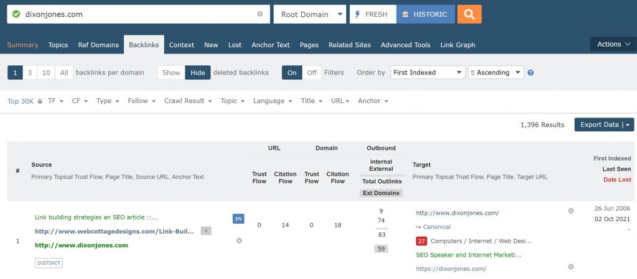Screen dimensions: 637x279
Task: Click green http://www.dixonjones.com anchor text
Action: pos(81,245)
